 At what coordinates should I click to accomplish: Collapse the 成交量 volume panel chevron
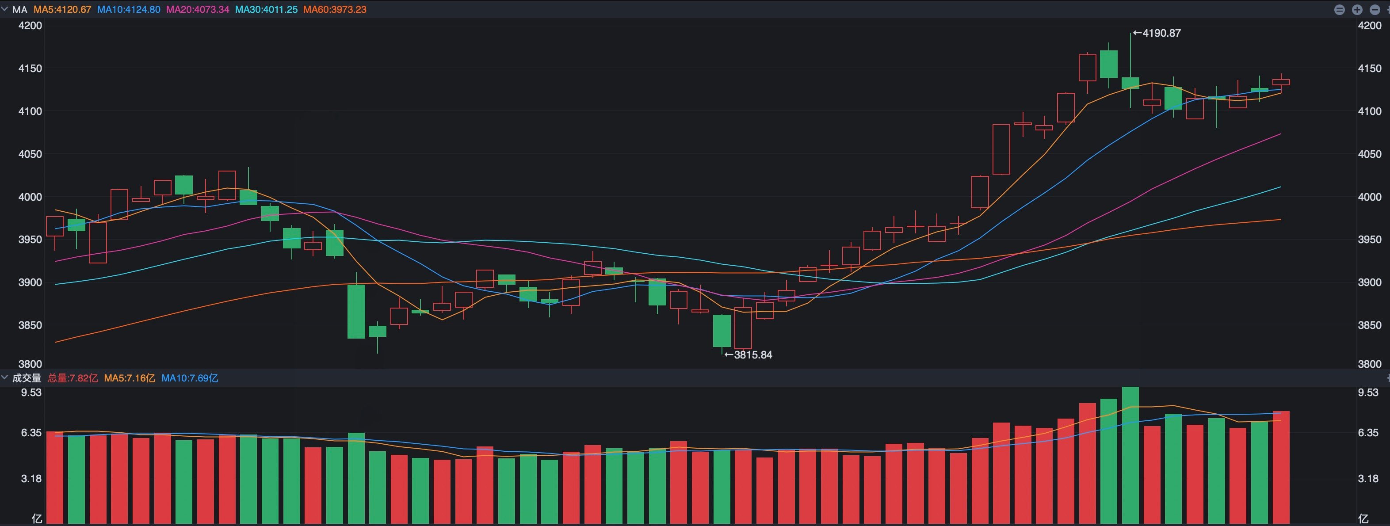tap(4, 377)
